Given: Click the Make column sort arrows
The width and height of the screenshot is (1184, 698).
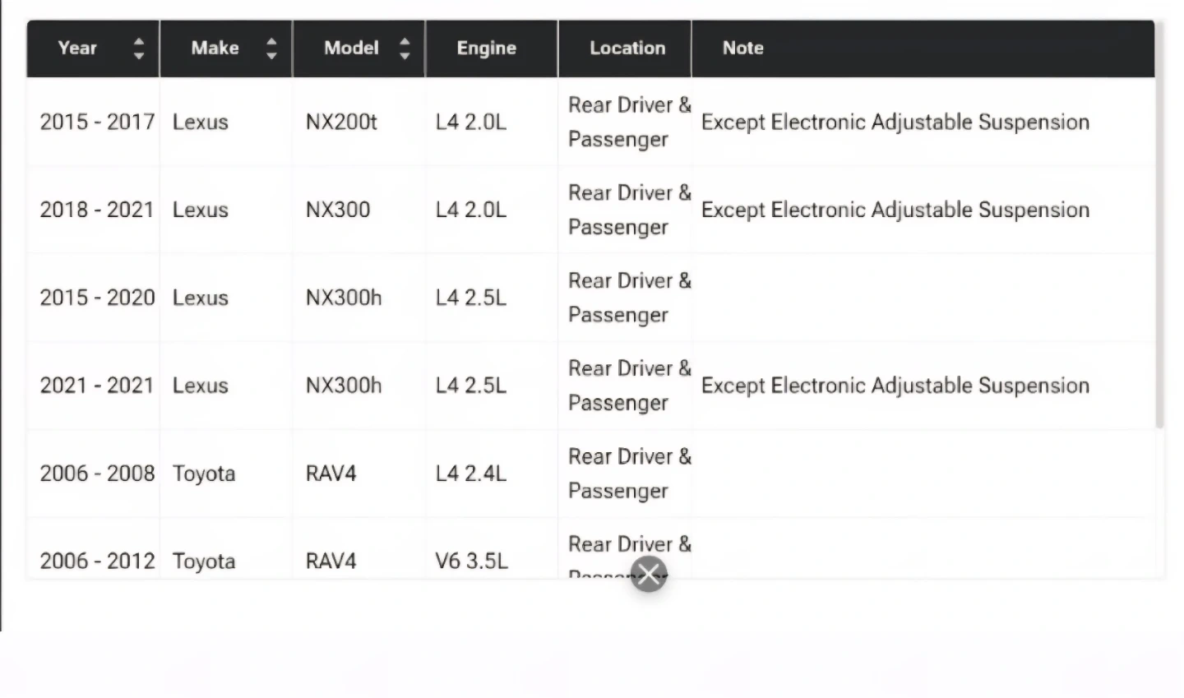Looking at the screenshot, I should 271,49.
